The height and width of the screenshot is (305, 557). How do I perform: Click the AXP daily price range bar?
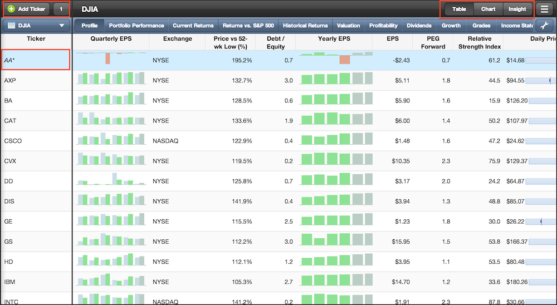(x=541, y=81)
